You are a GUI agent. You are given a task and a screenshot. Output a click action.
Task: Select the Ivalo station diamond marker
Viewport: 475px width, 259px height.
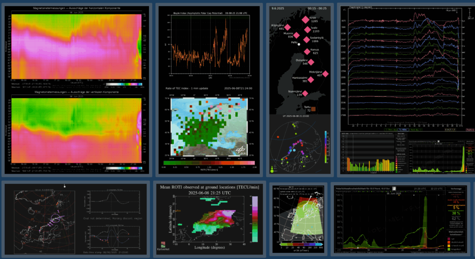point(308,29)
